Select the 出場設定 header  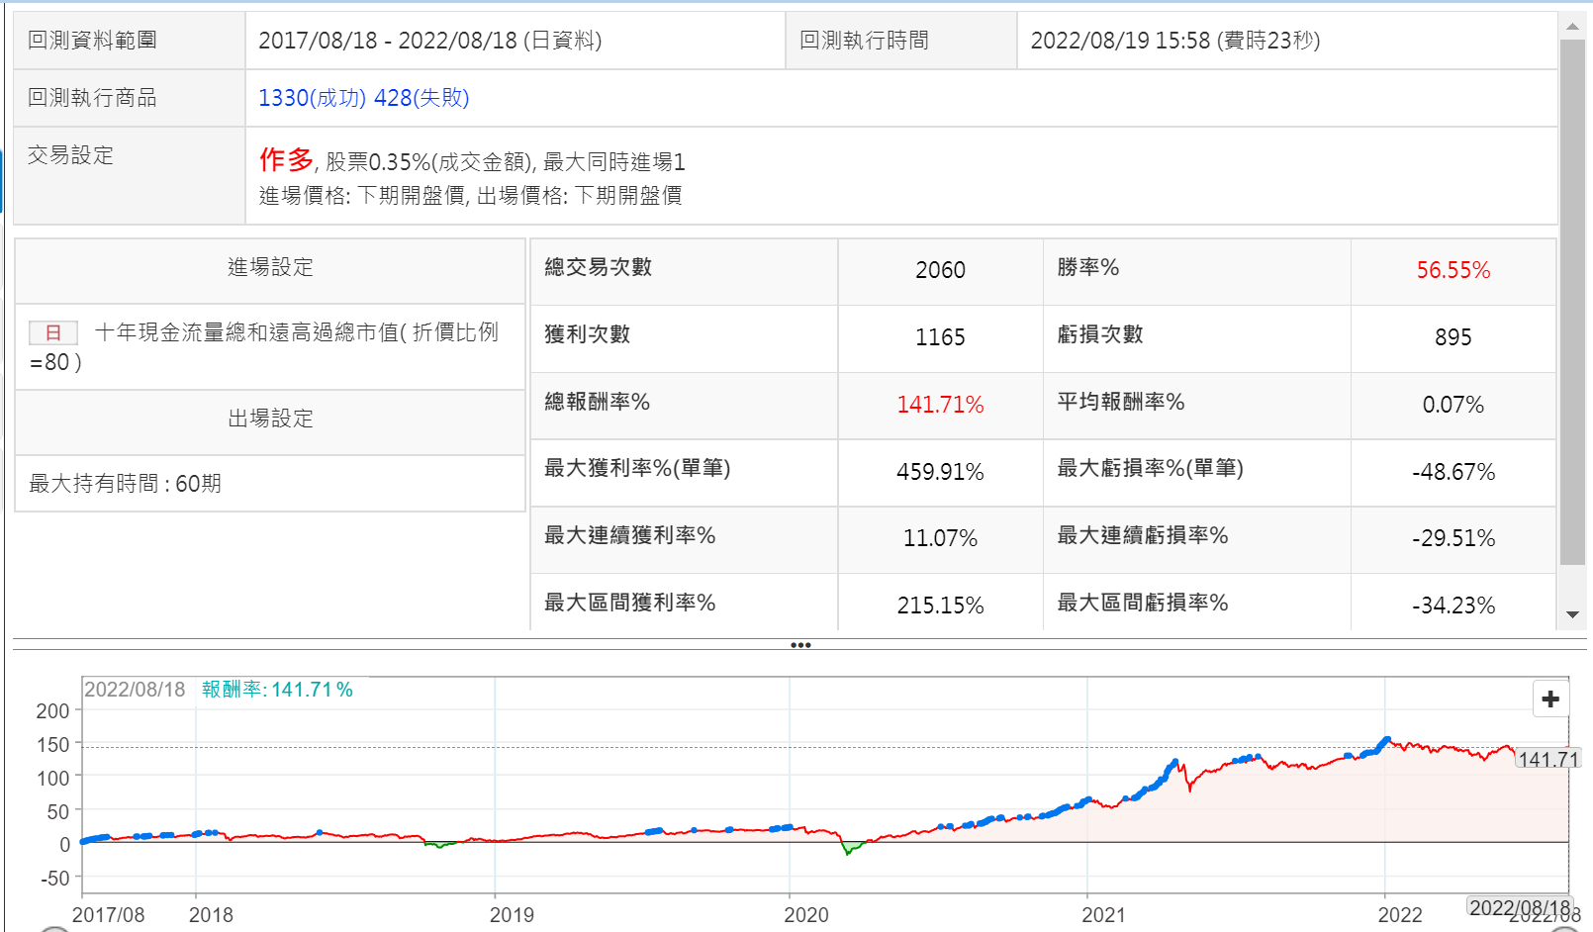point(270,419)
